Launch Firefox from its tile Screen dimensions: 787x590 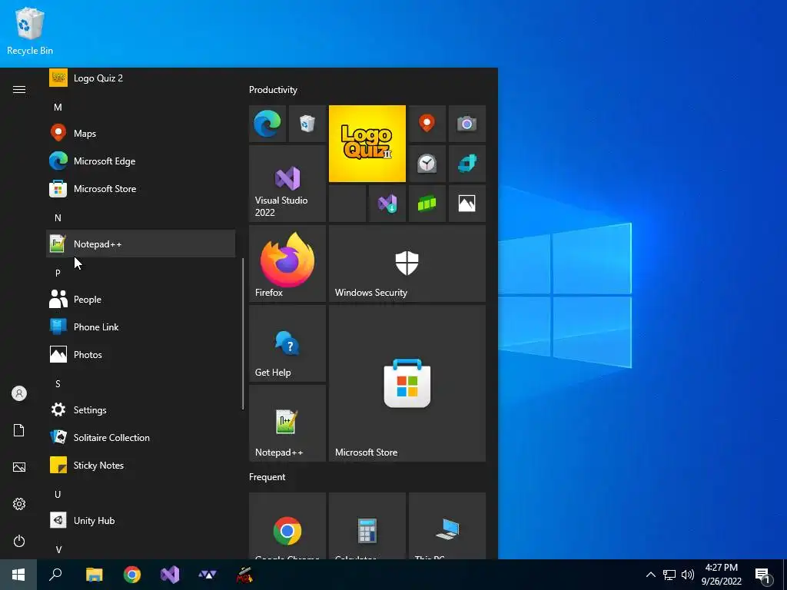point(287,264)
